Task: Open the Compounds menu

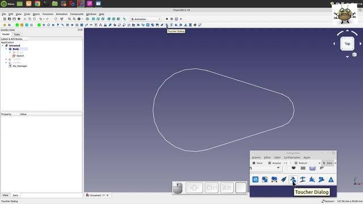Action: click(x=77, y=14)
